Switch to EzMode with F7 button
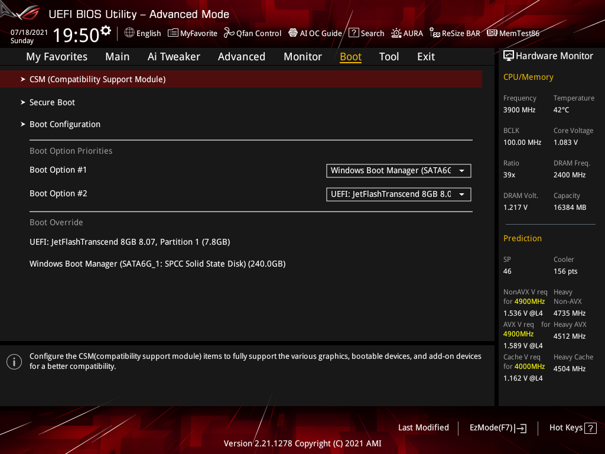The image size is (605, 454). click(x=497, y=427)
